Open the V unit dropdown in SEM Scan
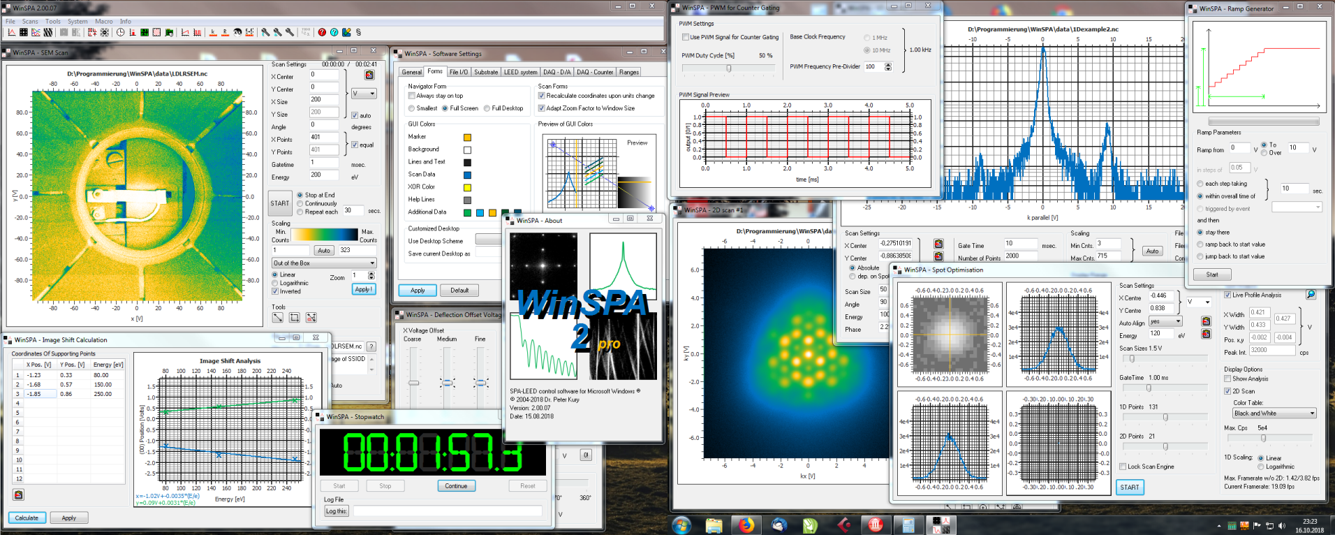Image resolution: width=1335 pixels, height=535 pixels. point(364,93)
